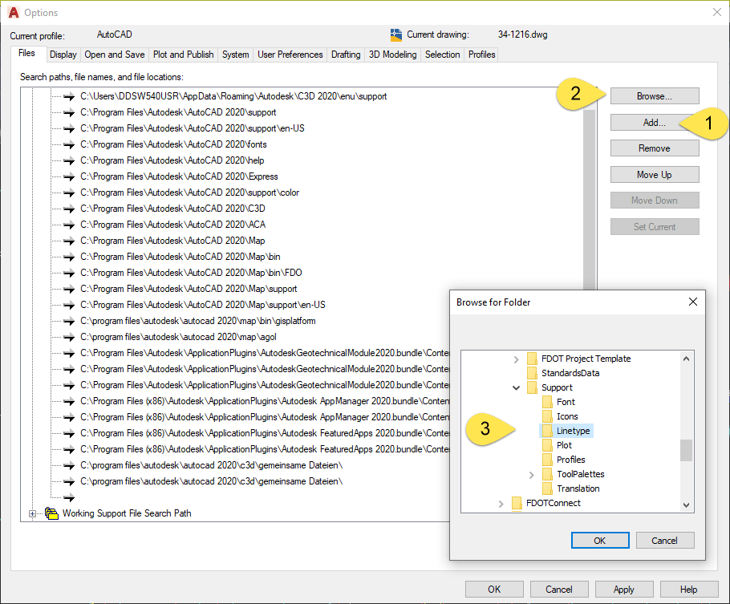Screen dimensions: 730x604
Task: Select the Plot folder icon
Action: click(549, 445)
